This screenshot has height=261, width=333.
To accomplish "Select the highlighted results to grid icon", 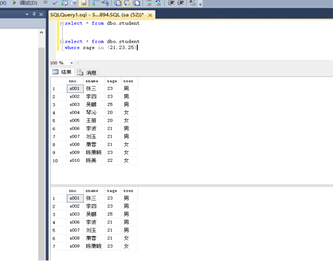I will tap(127, 3).
